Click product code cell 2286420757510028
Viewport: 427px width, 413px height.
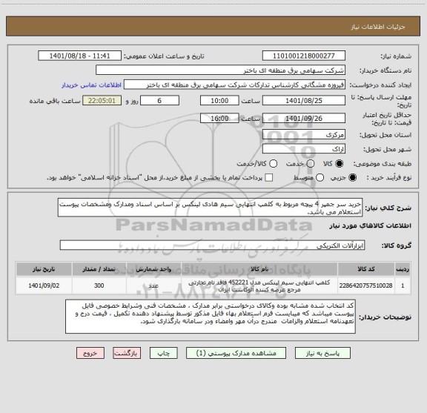tap(366, 285)
